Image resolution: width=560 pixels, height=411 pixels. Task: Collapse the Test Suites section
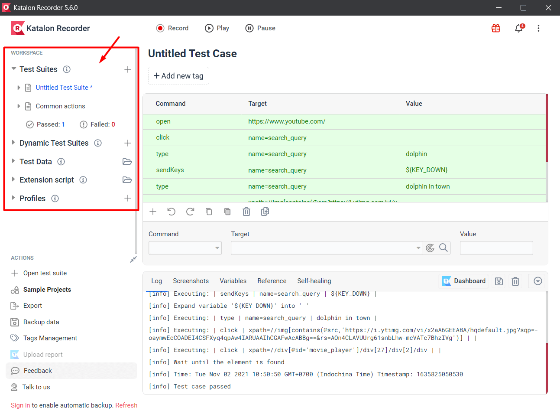coord(13,69)
